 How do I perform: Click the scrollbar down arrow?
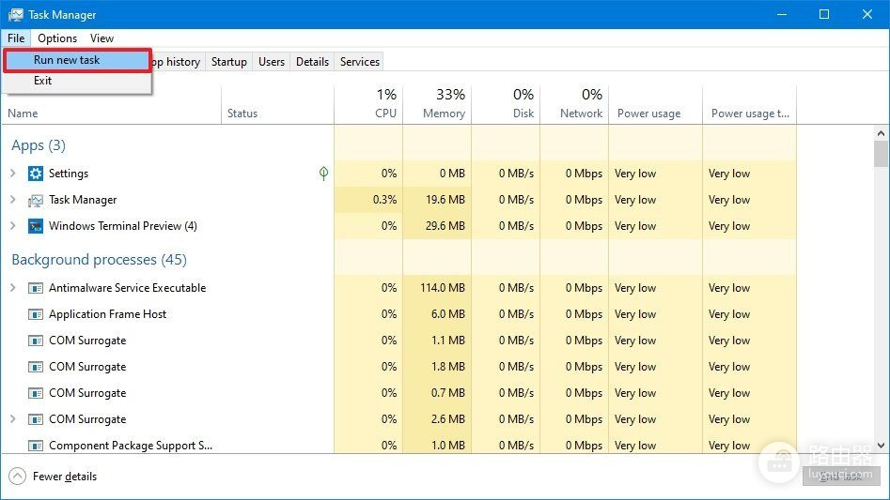[x=881, y=446]
